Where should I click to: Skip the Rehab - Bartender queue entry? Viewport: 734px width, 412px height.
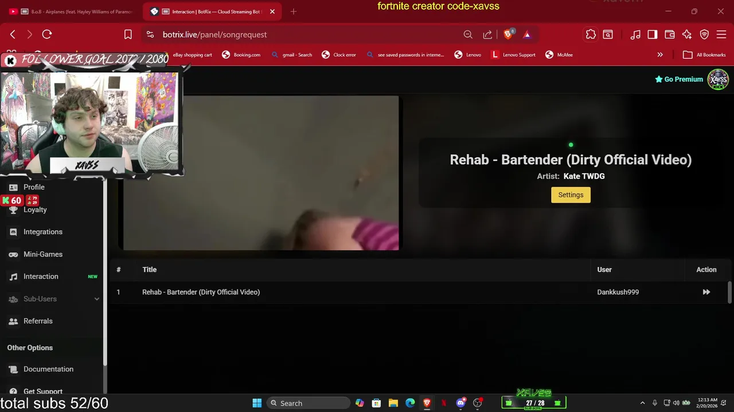[x=706, y=292]
